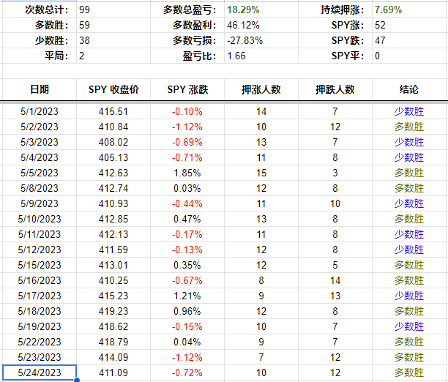Viewport: 448px width, 382px height.
Task: Select the date cell 5/9/2023
Action: (40, 203)
